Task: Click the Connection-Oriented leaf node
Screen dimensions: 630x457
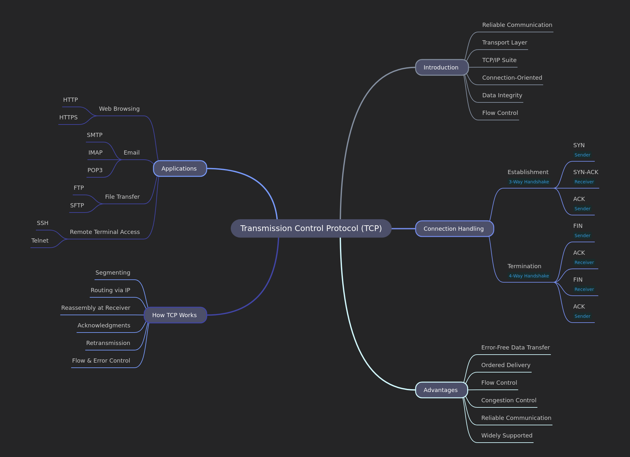Action: click(512, 78)
